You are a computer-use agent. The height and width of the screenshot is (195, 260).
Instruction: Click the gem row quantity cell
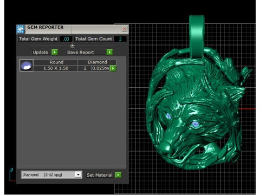point(84,68)
